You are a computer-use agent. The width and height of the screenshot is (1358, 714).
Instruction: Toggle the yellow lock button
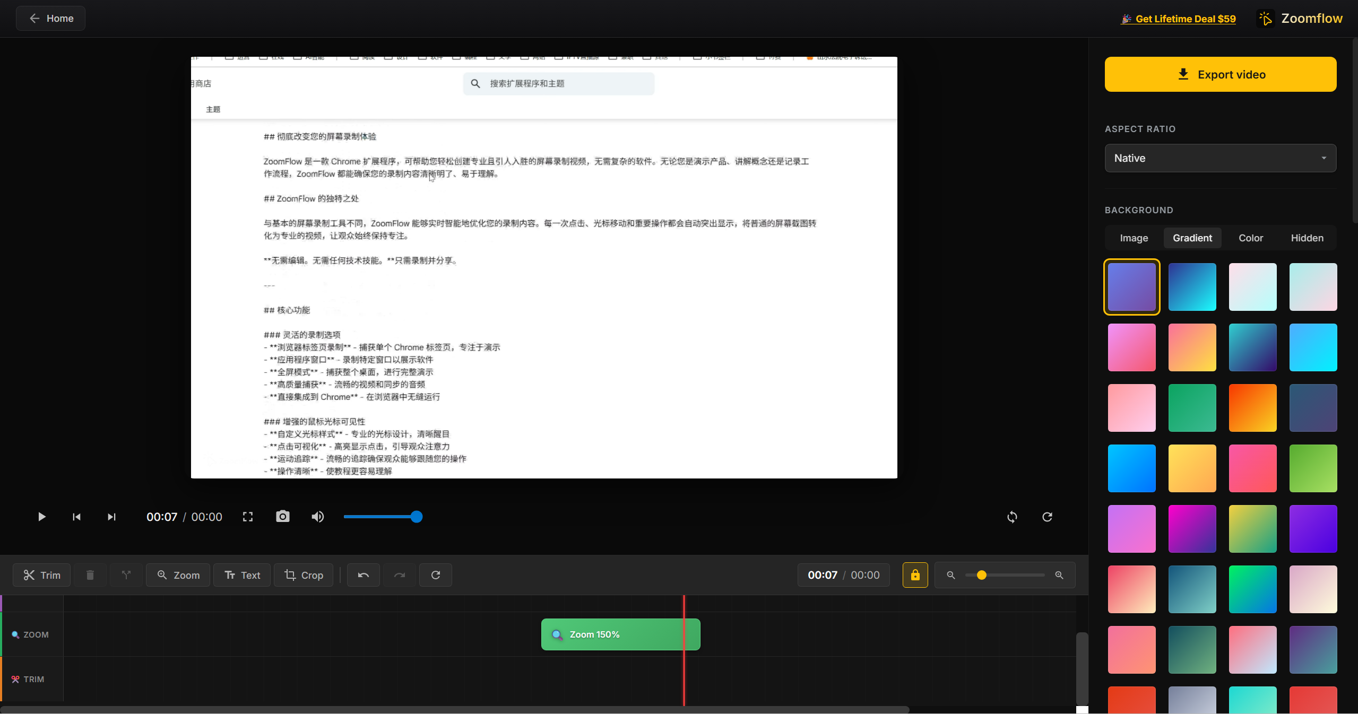point(915,575)
